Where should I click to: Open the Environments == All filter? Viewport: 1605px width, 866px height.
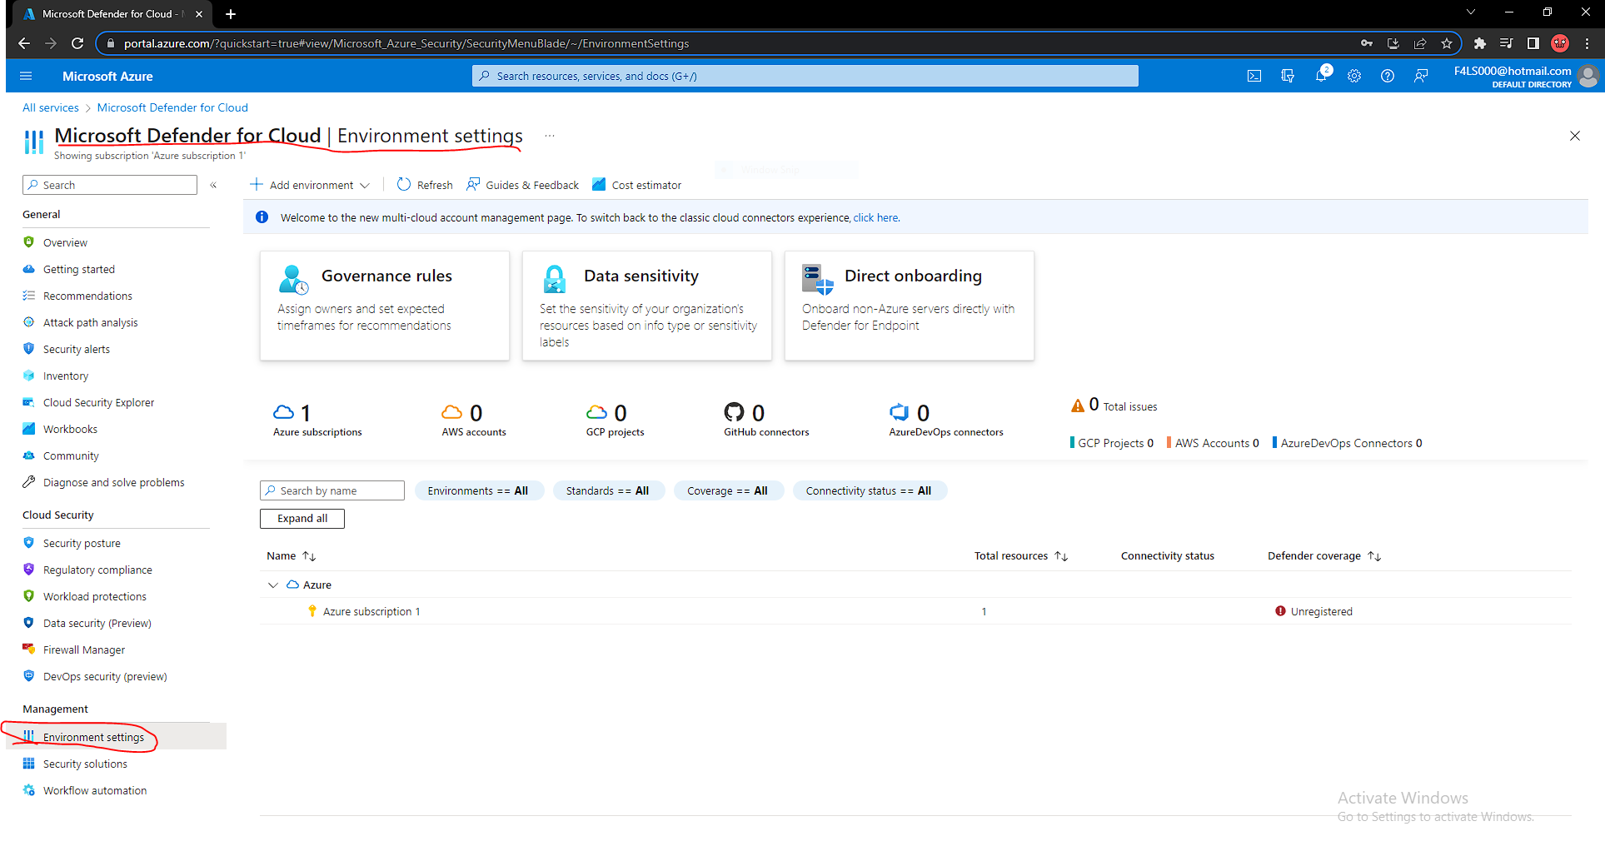click(x=478, y=490)
